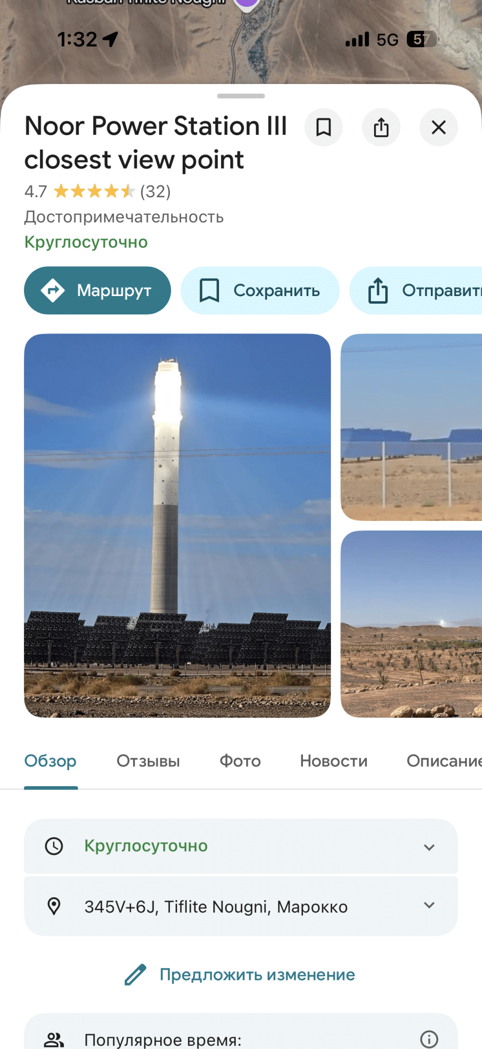Tap the sheet drag handle at the top
The image size is (482, 1049).
tap(241, 96)
